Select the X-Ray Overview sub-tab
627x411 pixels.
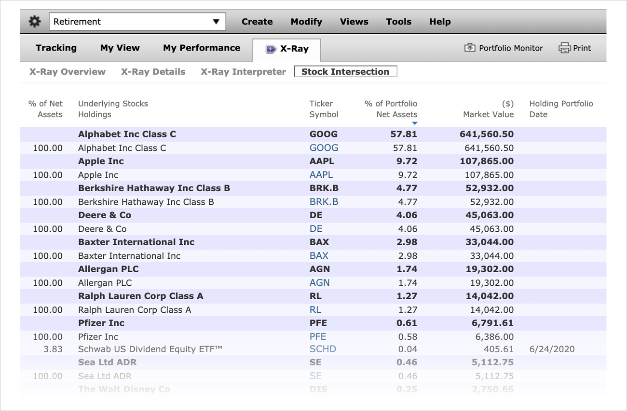click(x=68, y=72)
